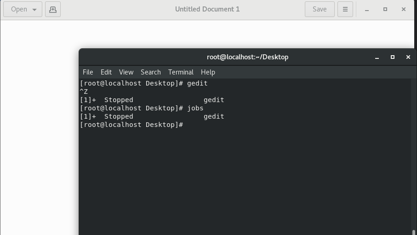Maximize the terminal window
This screenshot has height=235, width=417.
(393, 57)
